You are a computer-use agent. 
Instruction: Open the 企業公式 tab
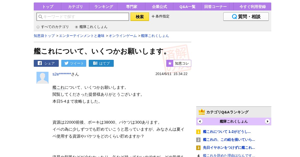(159, 7)
